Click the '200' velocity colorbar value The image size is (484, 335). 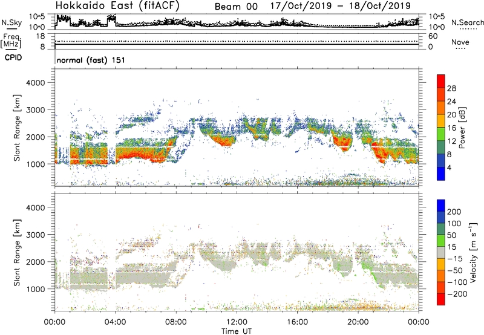pos(454,212)
